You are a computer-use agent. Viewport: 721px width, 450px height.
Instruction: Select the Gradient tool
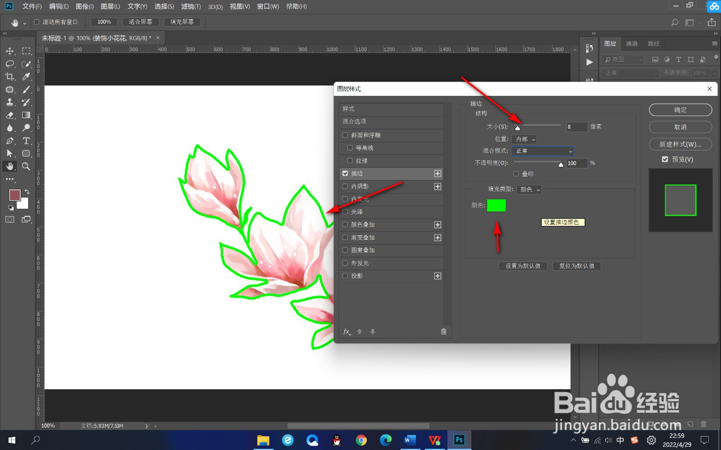[26, 115]
